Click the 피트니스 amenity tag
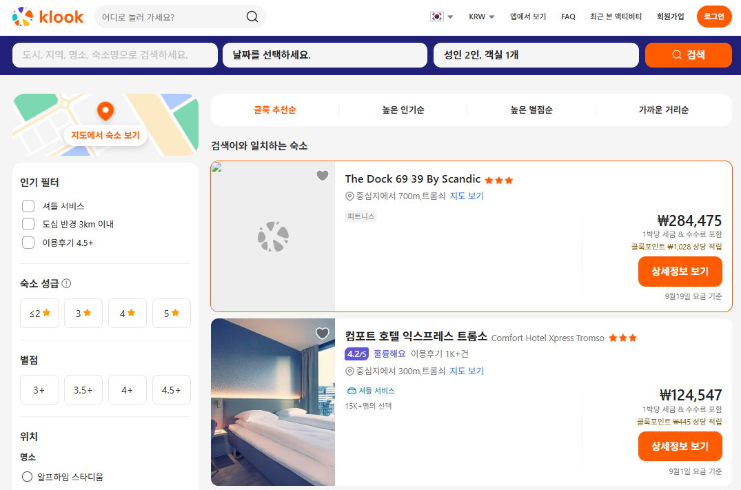The height and width of the screenshot is (490, 741). point(361,216)
